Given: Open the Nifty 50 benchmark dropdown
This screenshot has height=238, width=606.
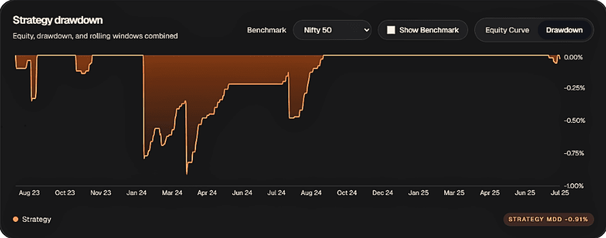Looking at the screenshot, I should 332,30.
